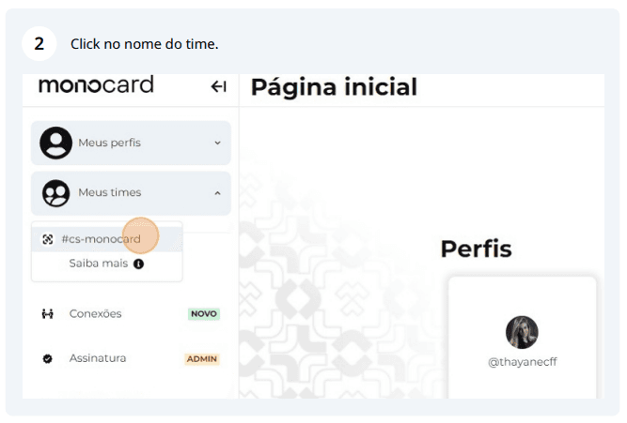Collapse the Meus times chevron
Viewport: 627px width, 423px height.
pyautogui.click(x=217, y=193)
